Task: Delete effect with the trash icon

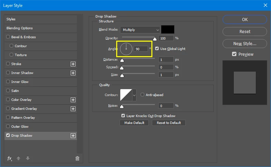Action: (x=78, y=158)
